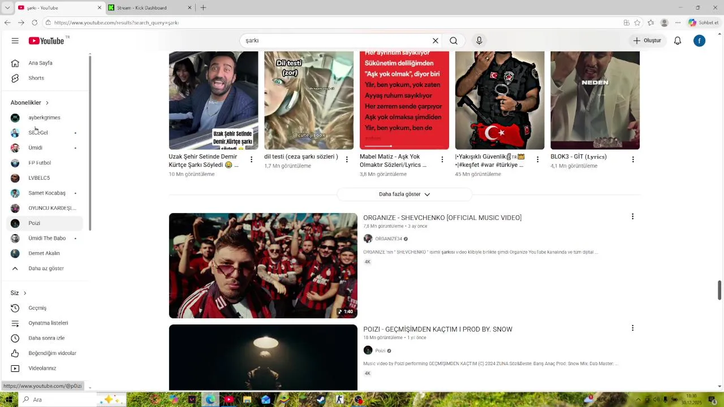Open the Windows Start menu
The width and height of the screenshot is (724, 407).
(x=8, y=400)
